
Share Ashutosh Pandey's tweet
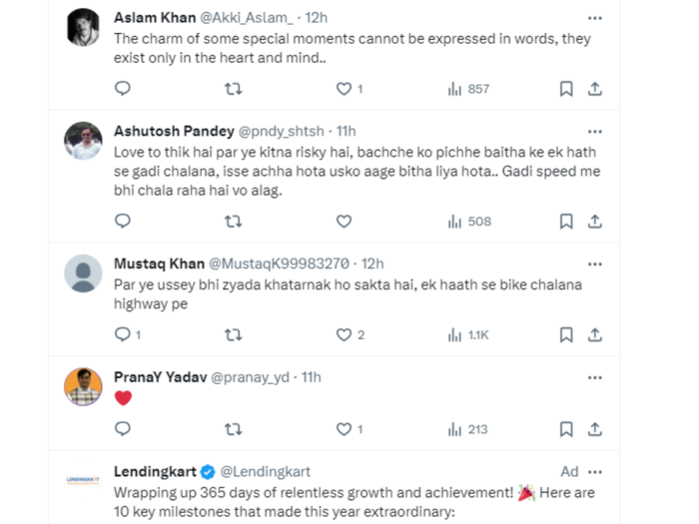[x=595, y=221]
